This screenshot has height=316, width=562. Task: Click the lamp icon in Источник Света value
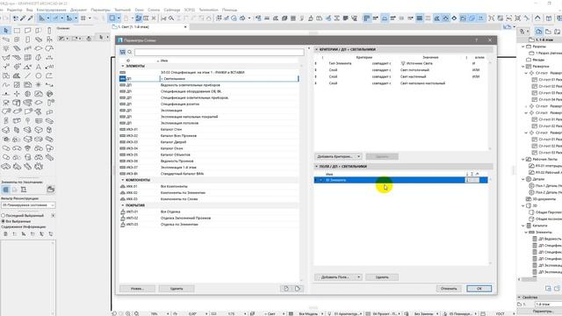click(403, 63)
